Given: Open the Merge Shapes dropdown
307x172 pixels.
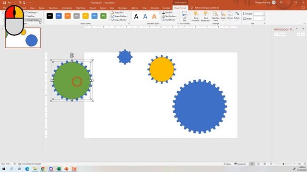Looking at the screenshot, I should [x=33, y=20].
